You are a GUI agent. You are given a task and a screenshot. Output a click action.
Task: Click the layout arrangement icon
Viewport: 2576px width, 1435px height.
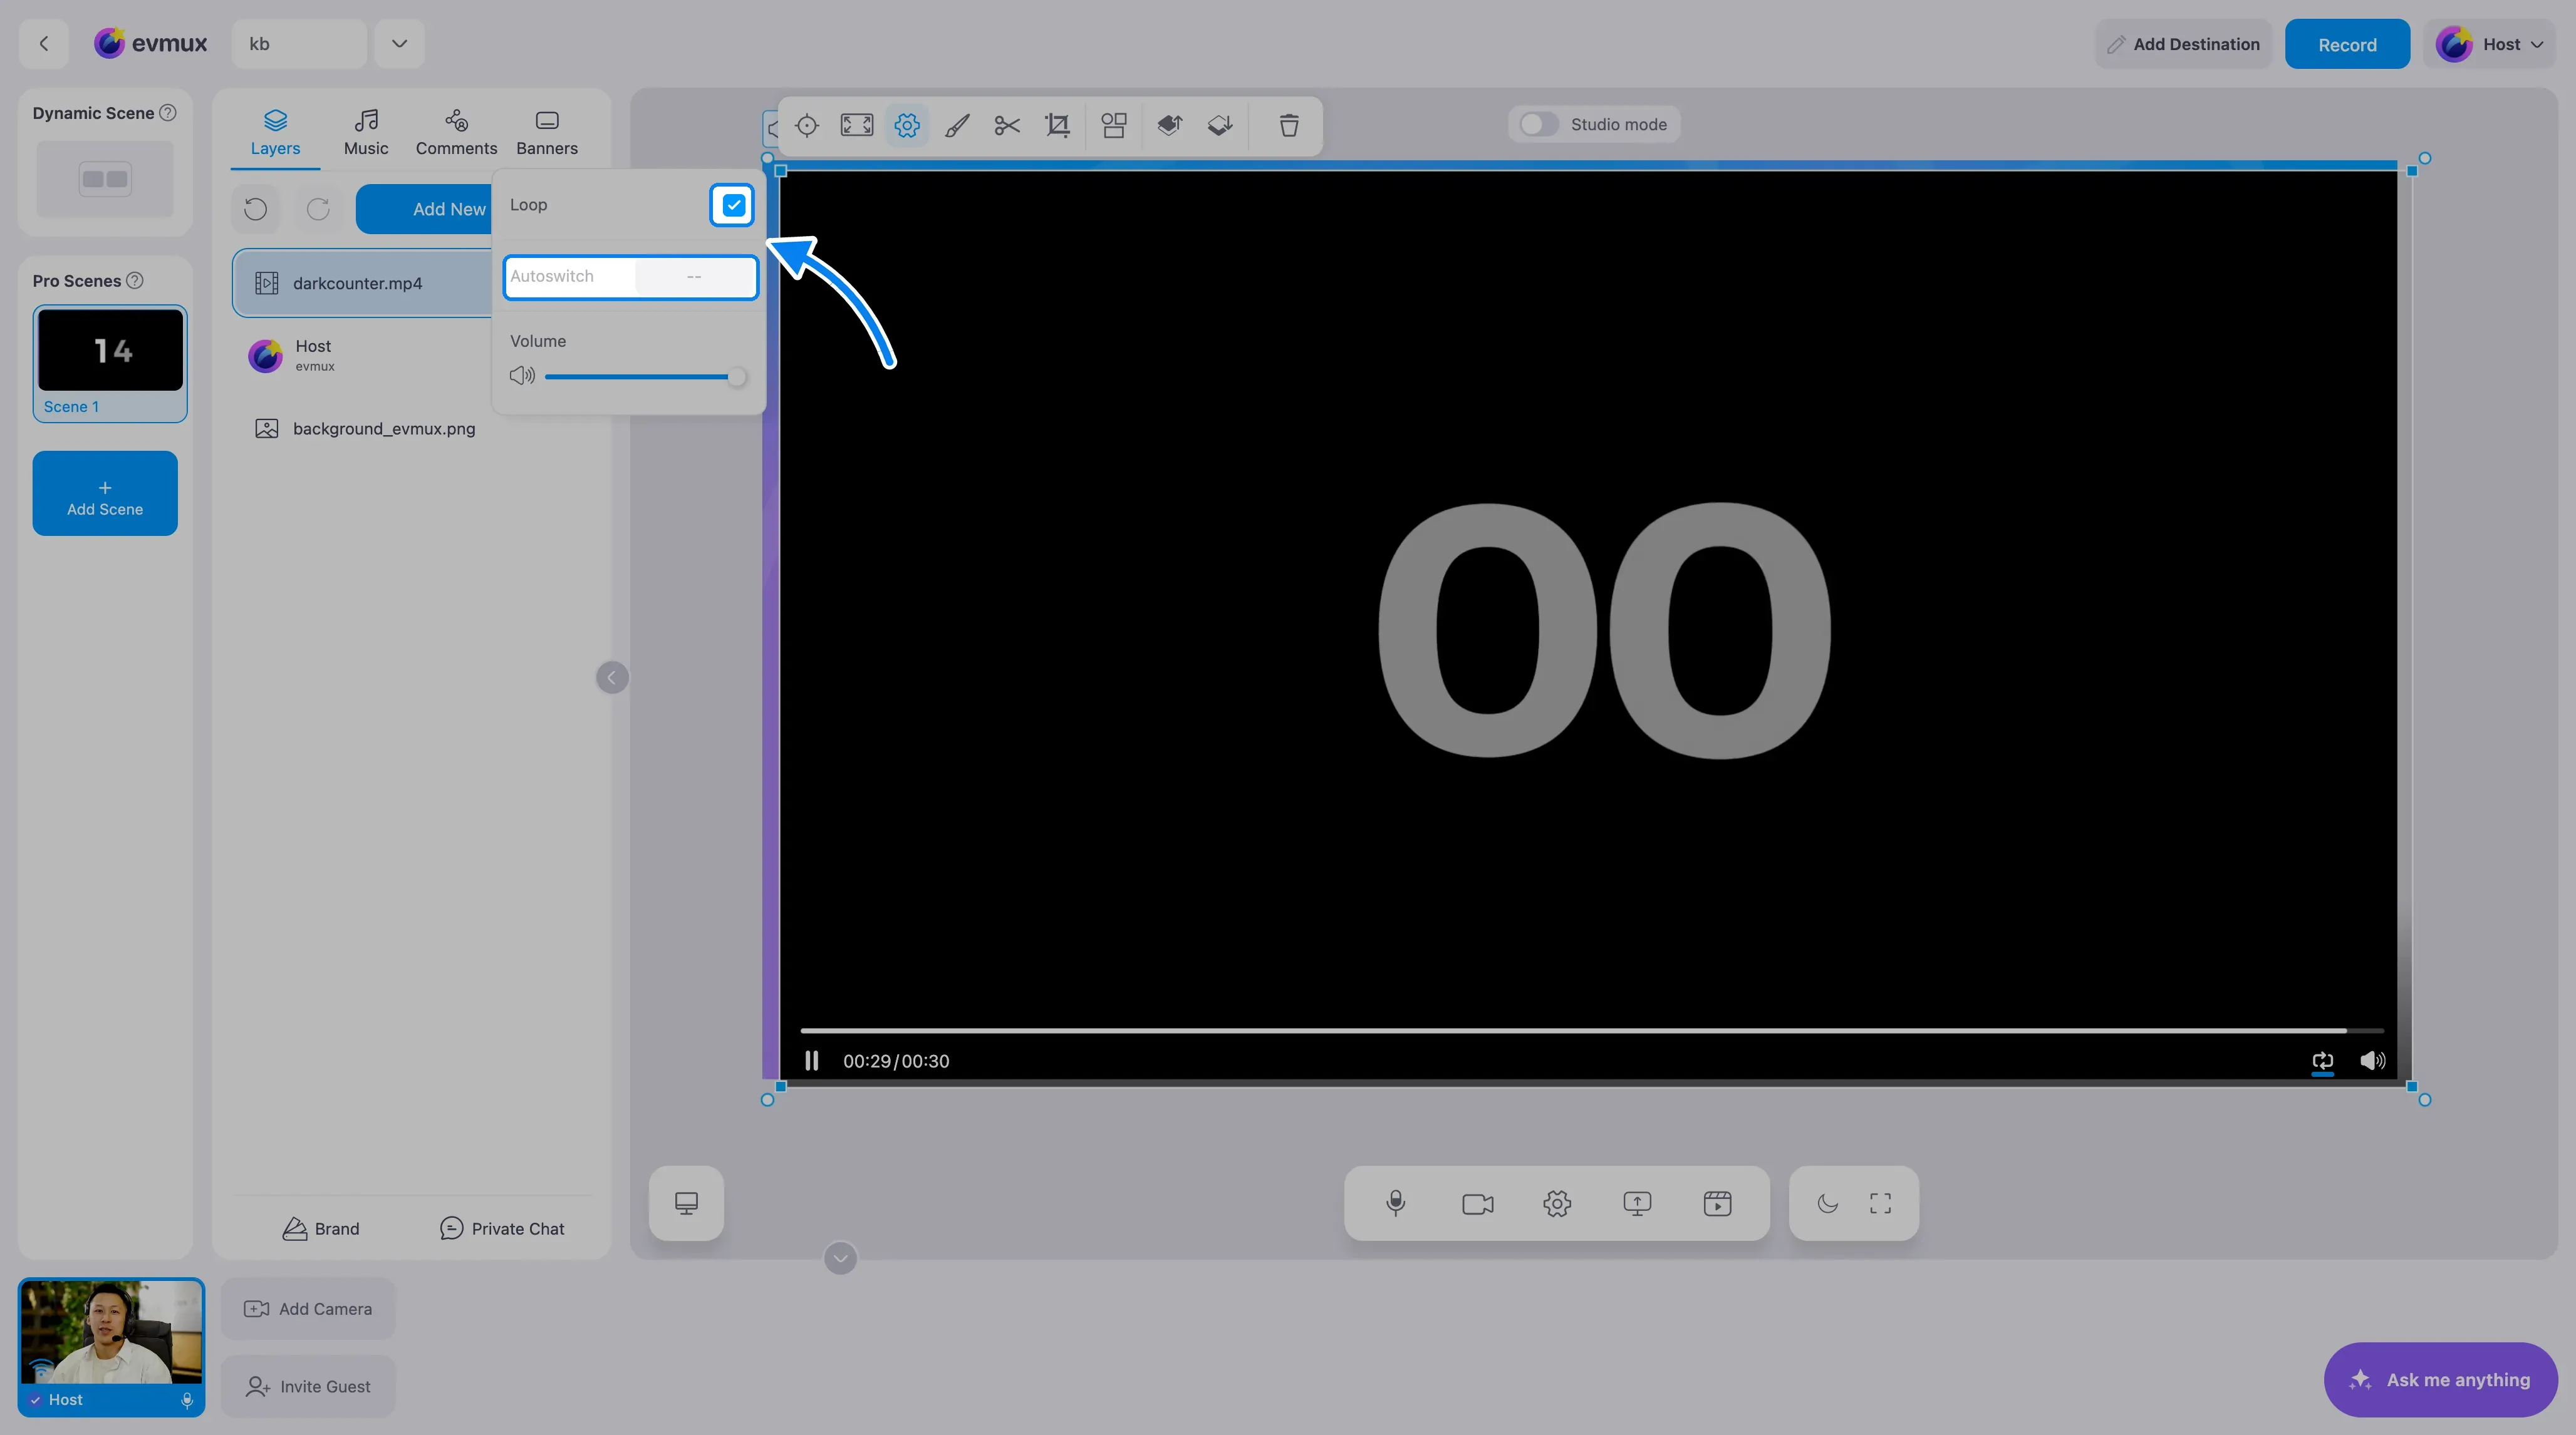(1113, 125)
